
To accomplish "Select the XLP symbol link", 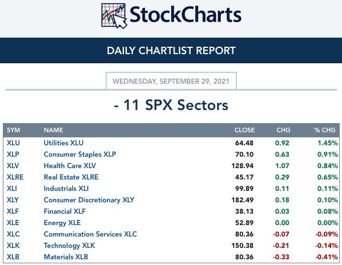I will (13, 154).
